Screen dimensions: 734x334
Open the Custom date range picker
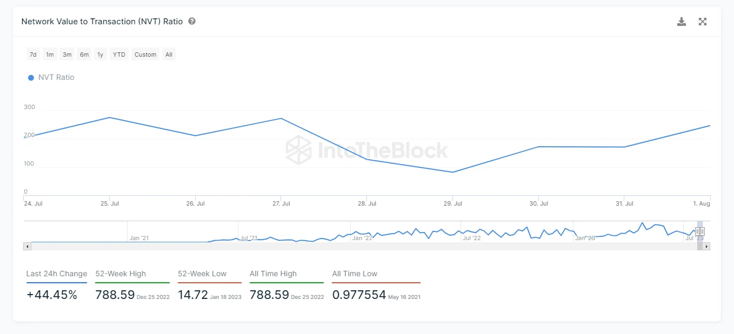pos(145,54)
